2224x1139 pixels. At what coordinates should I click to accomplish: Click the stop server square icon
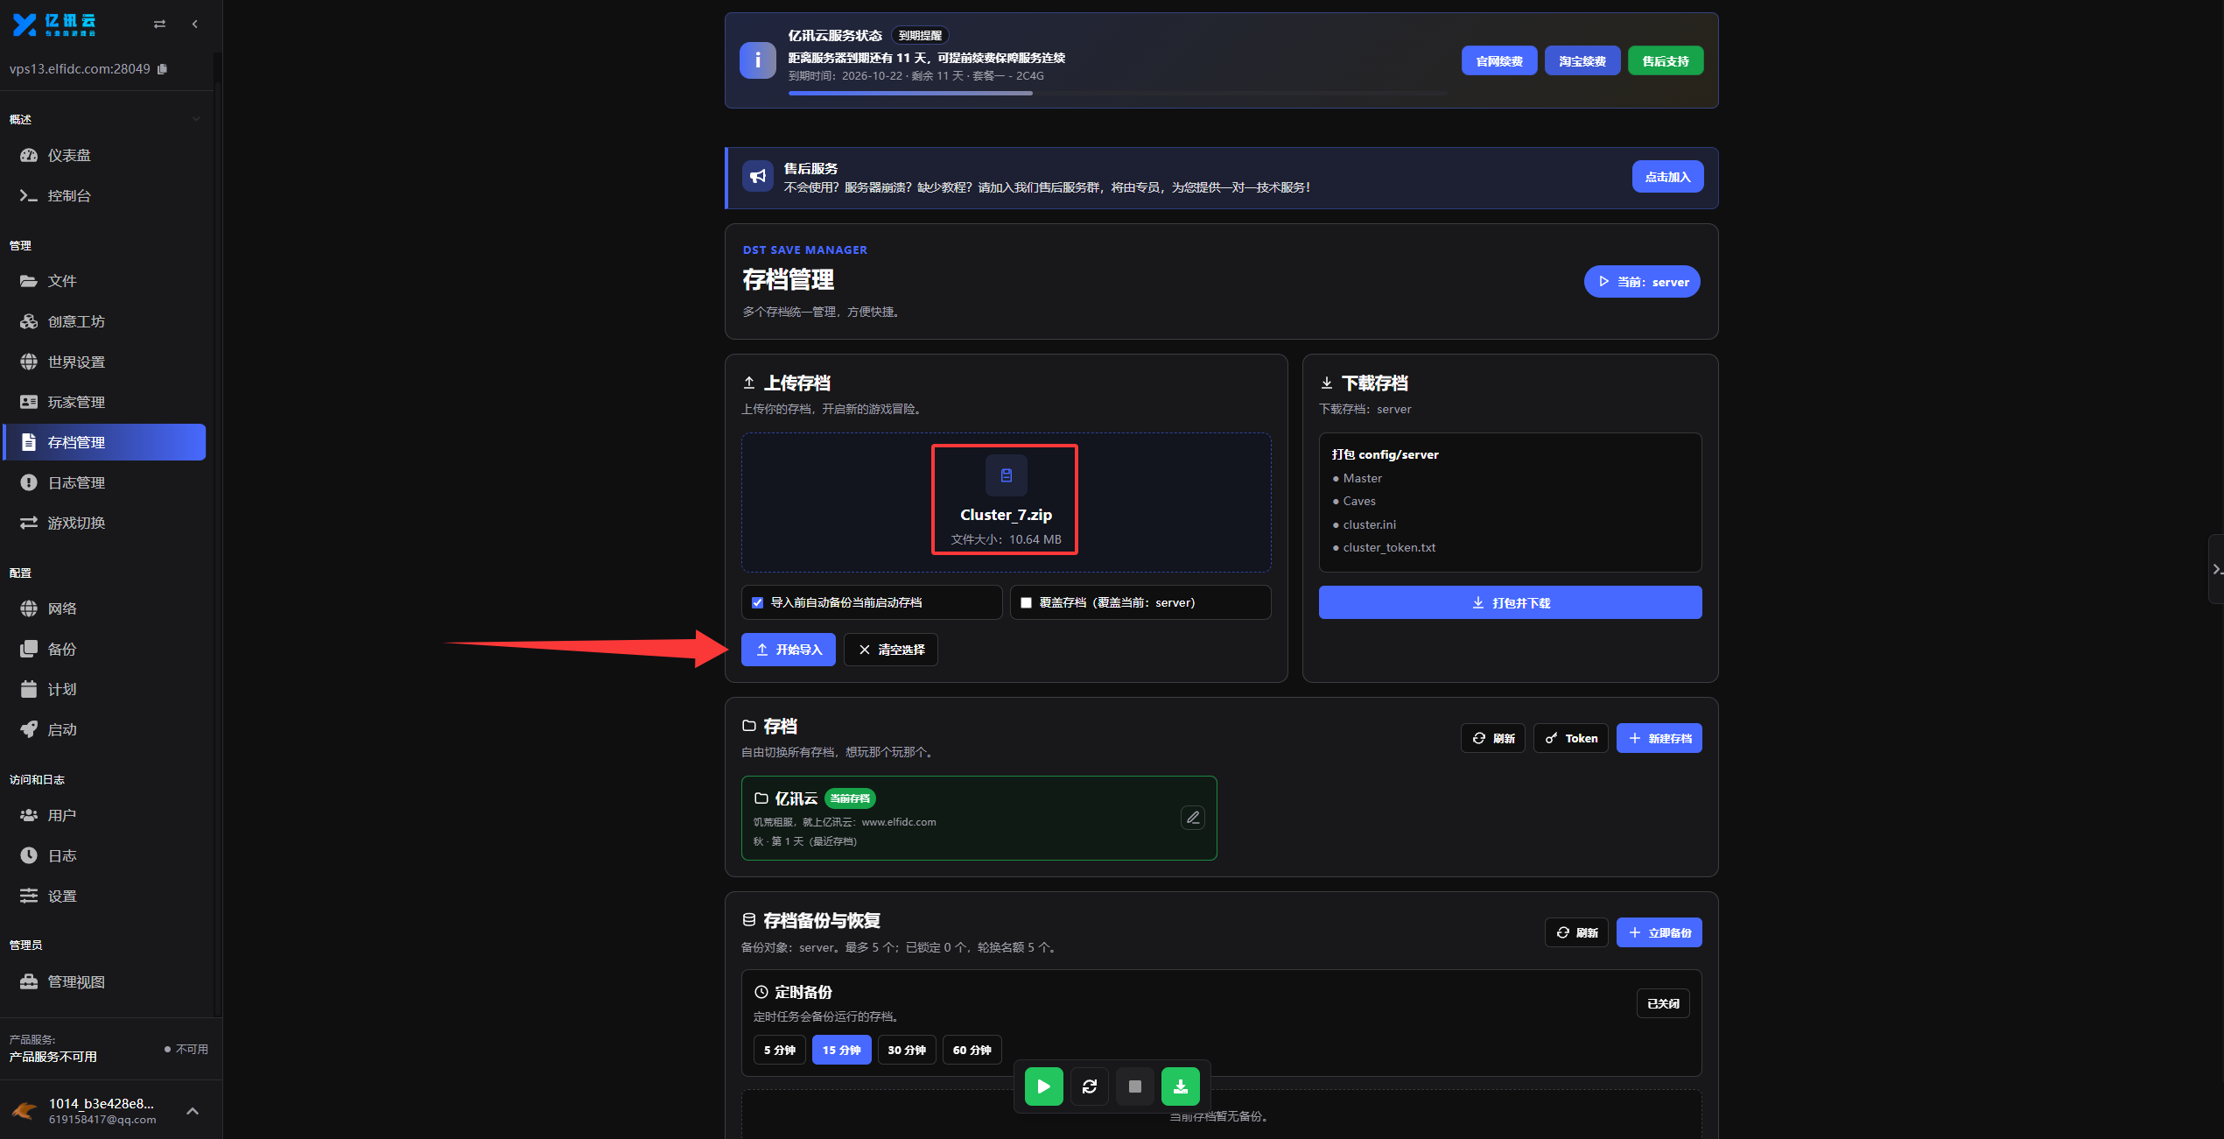tap(1134, 1086)
